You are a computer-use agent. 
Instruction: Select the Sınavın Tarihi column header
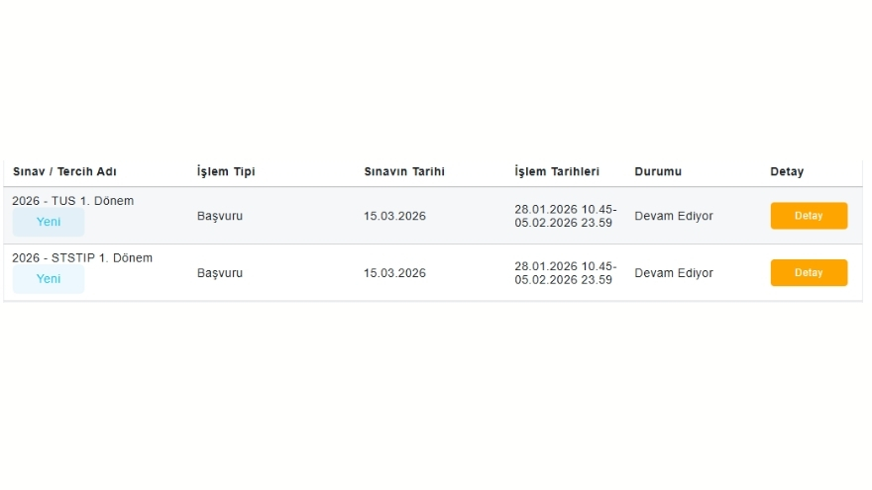pyautogui.click(x=403, y=172)
